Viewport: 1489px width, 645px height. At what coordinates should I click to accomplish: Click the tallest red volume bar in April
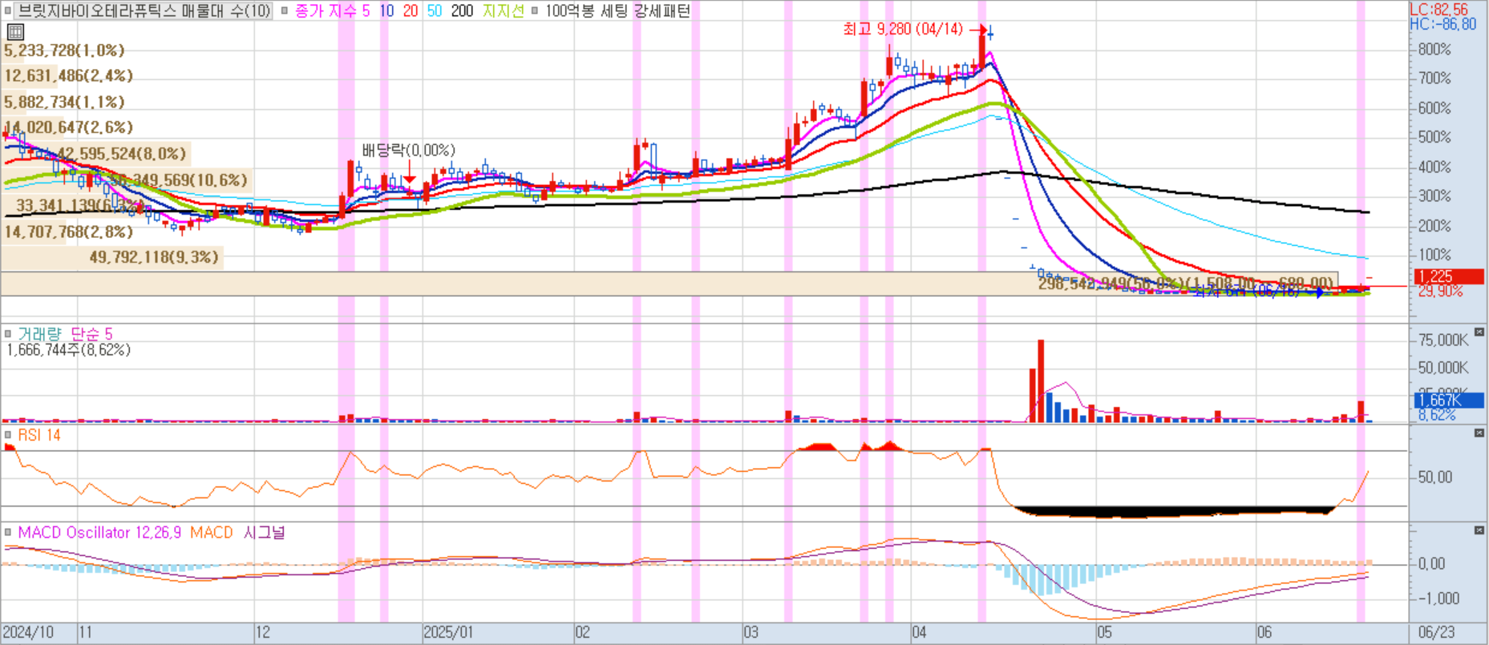1041,381
